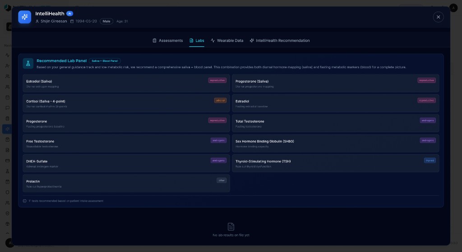
Task: Click the document icon above no lab results
Action: click(x=231, y=226)
